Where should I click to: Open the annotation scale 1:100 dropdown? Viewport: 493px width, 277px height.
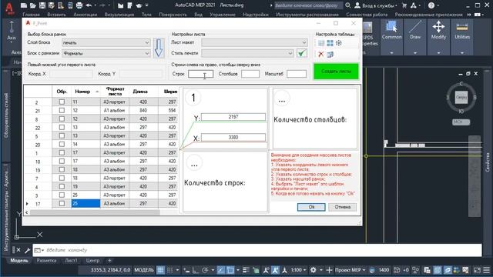tap(299, 270)
